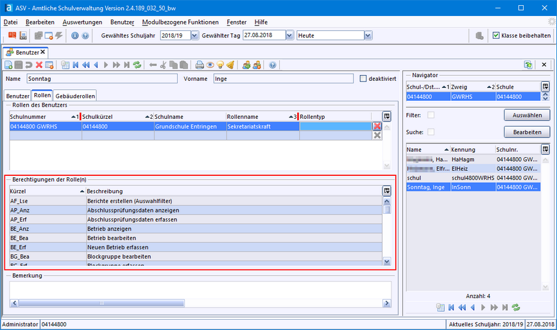The height and width of the screenshot is (330, 557).
Task: Expand the 'Gewählter Tag' date dropdown
Action: pyautogui.click(x=289, y=35)
